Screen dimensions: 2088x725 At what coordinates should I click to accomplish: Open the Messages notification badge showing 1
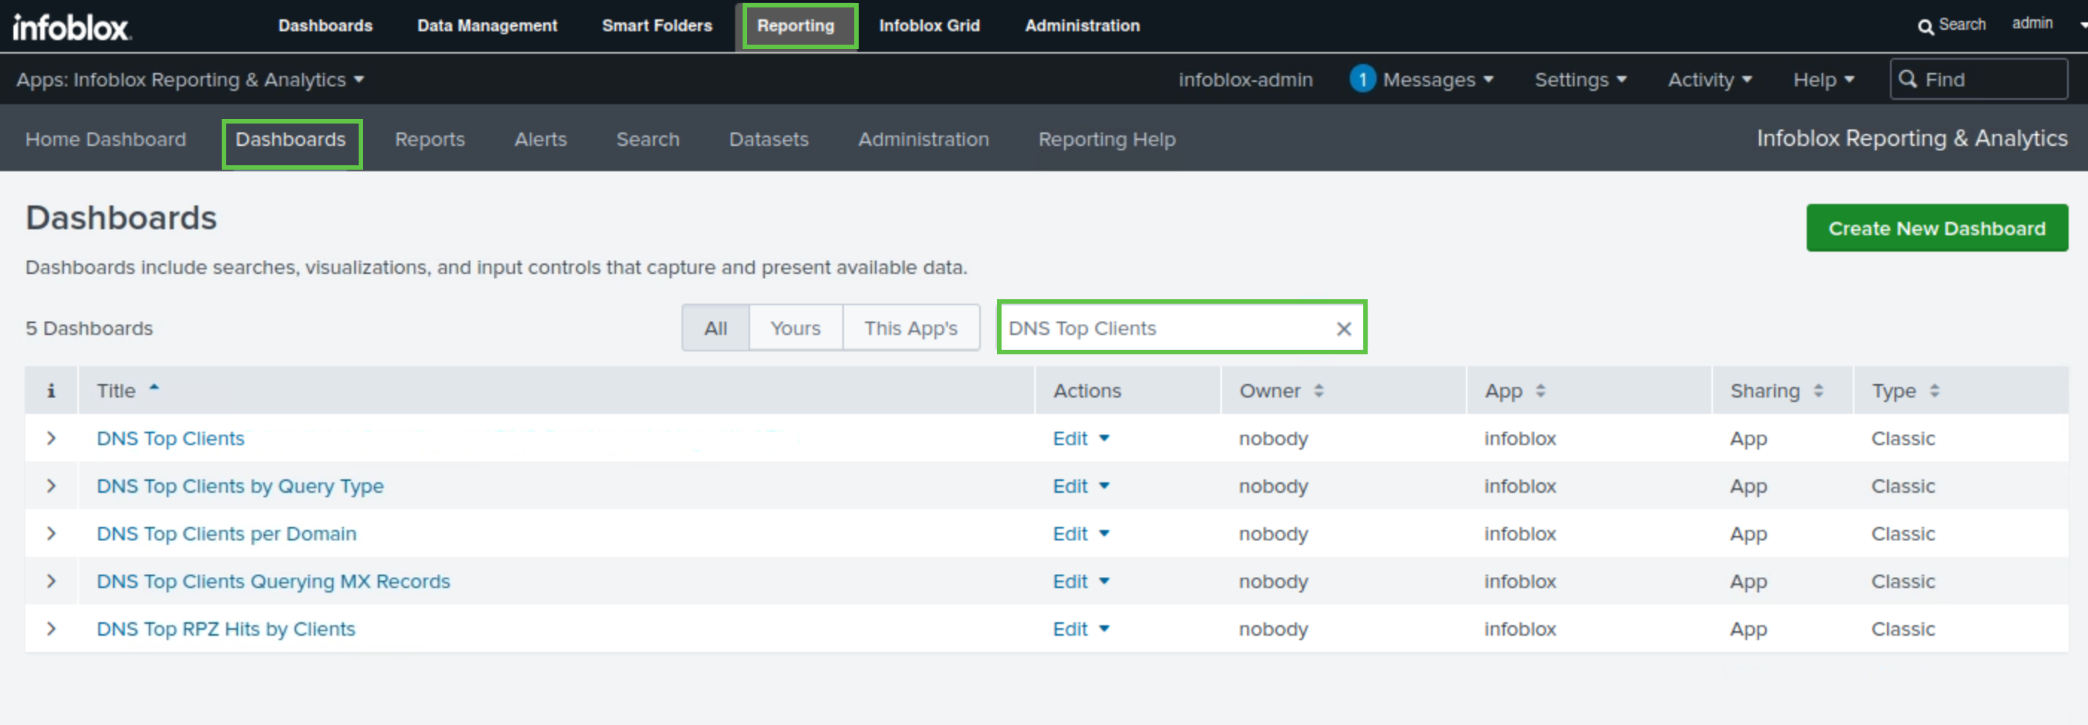click(x=1362, y=80)
